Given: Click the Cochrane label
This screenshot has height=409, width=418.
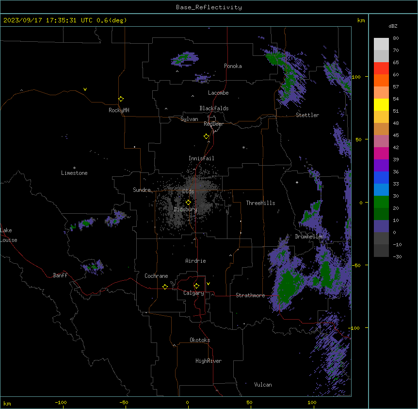Looking at the screenshot, I should (x=156, y=276).
